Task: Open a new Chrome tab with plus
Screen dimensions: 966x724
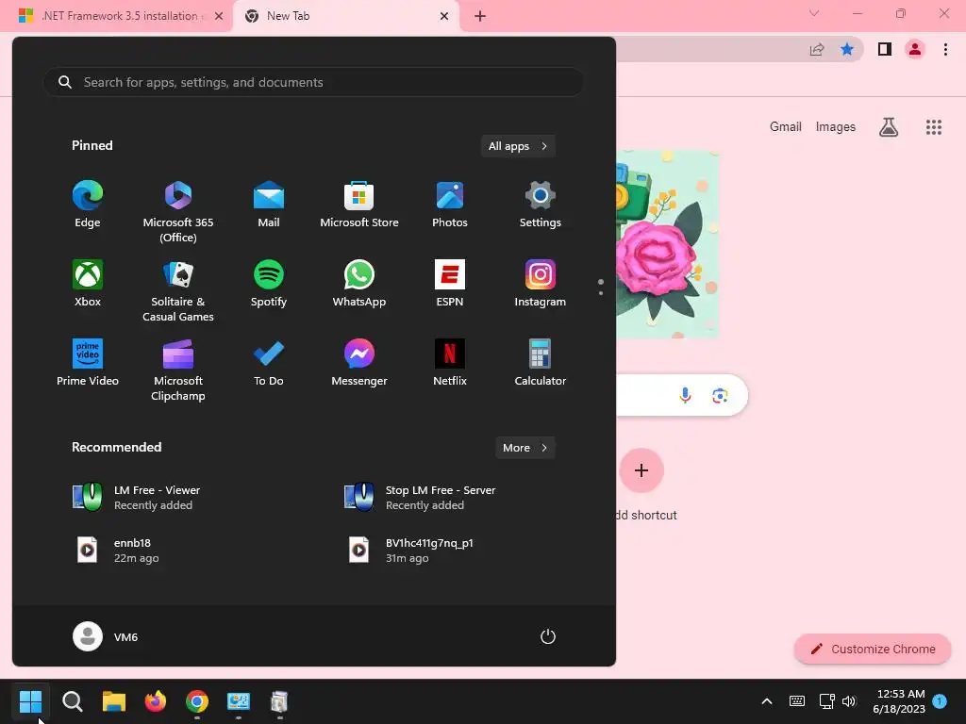Action: pos(480,16)
